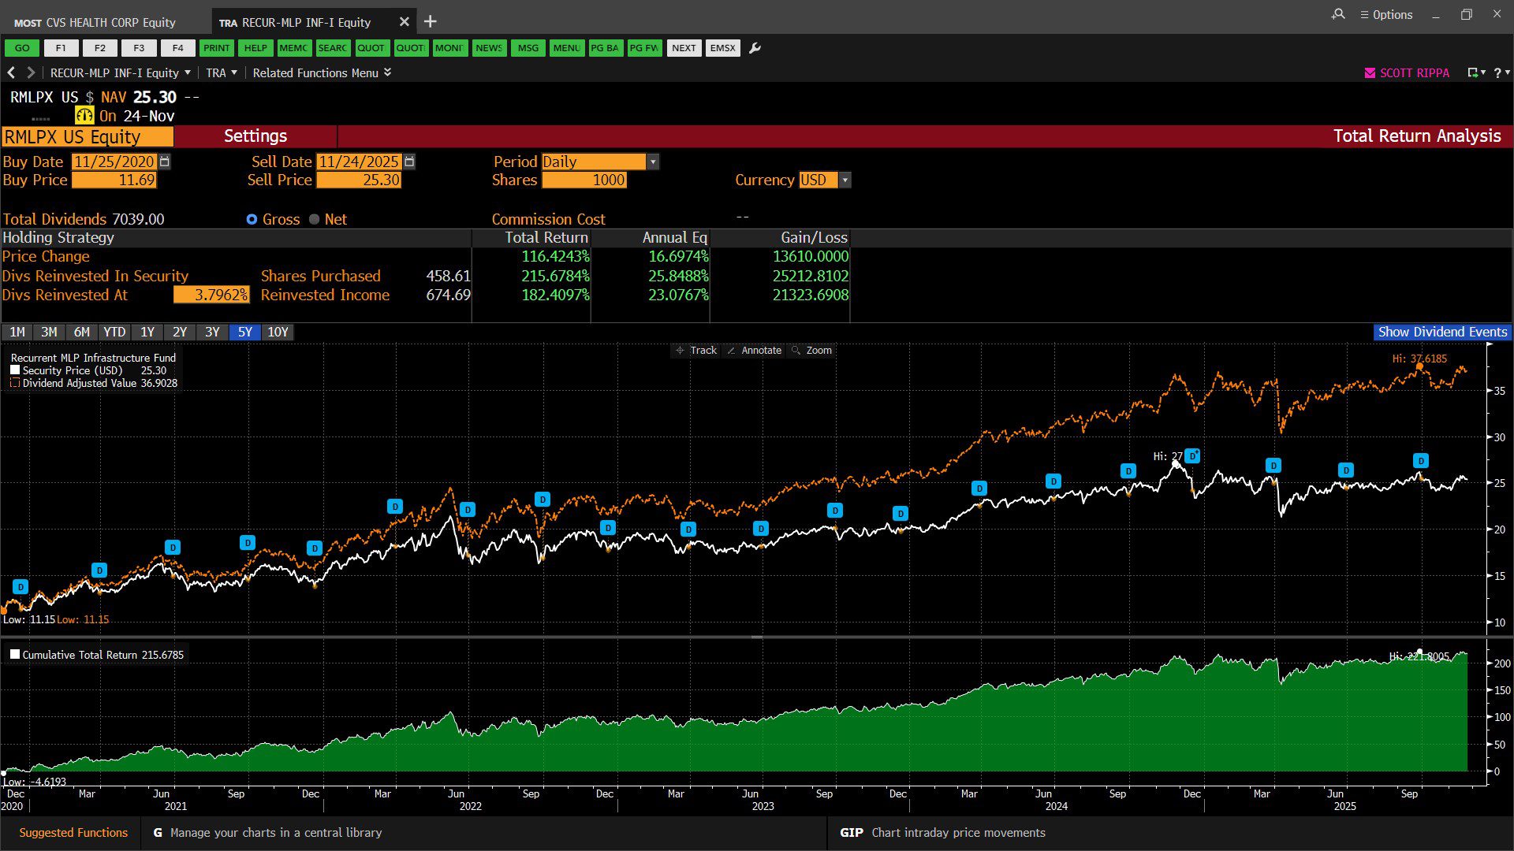This screenshot has width=1514, height=851.
Task: Select the Net radio button
Action: (x=315, y=219)
